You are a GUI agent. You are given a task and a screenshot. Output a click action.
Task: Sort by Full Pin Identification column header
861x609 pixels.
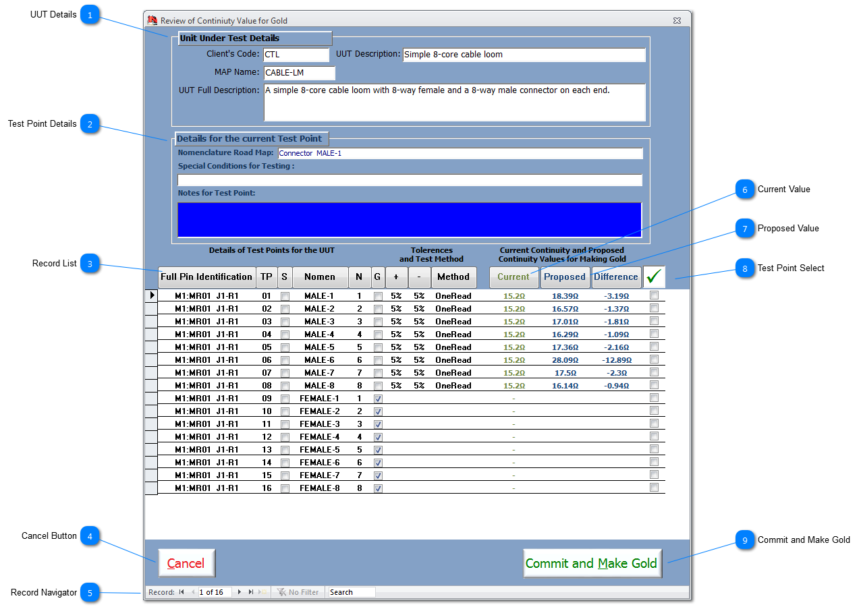pyautogui.click(x=206, y=277)
